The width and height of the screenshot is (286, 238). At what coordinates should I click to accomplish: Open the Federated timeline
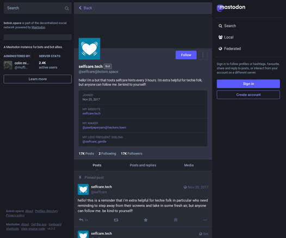229,49
